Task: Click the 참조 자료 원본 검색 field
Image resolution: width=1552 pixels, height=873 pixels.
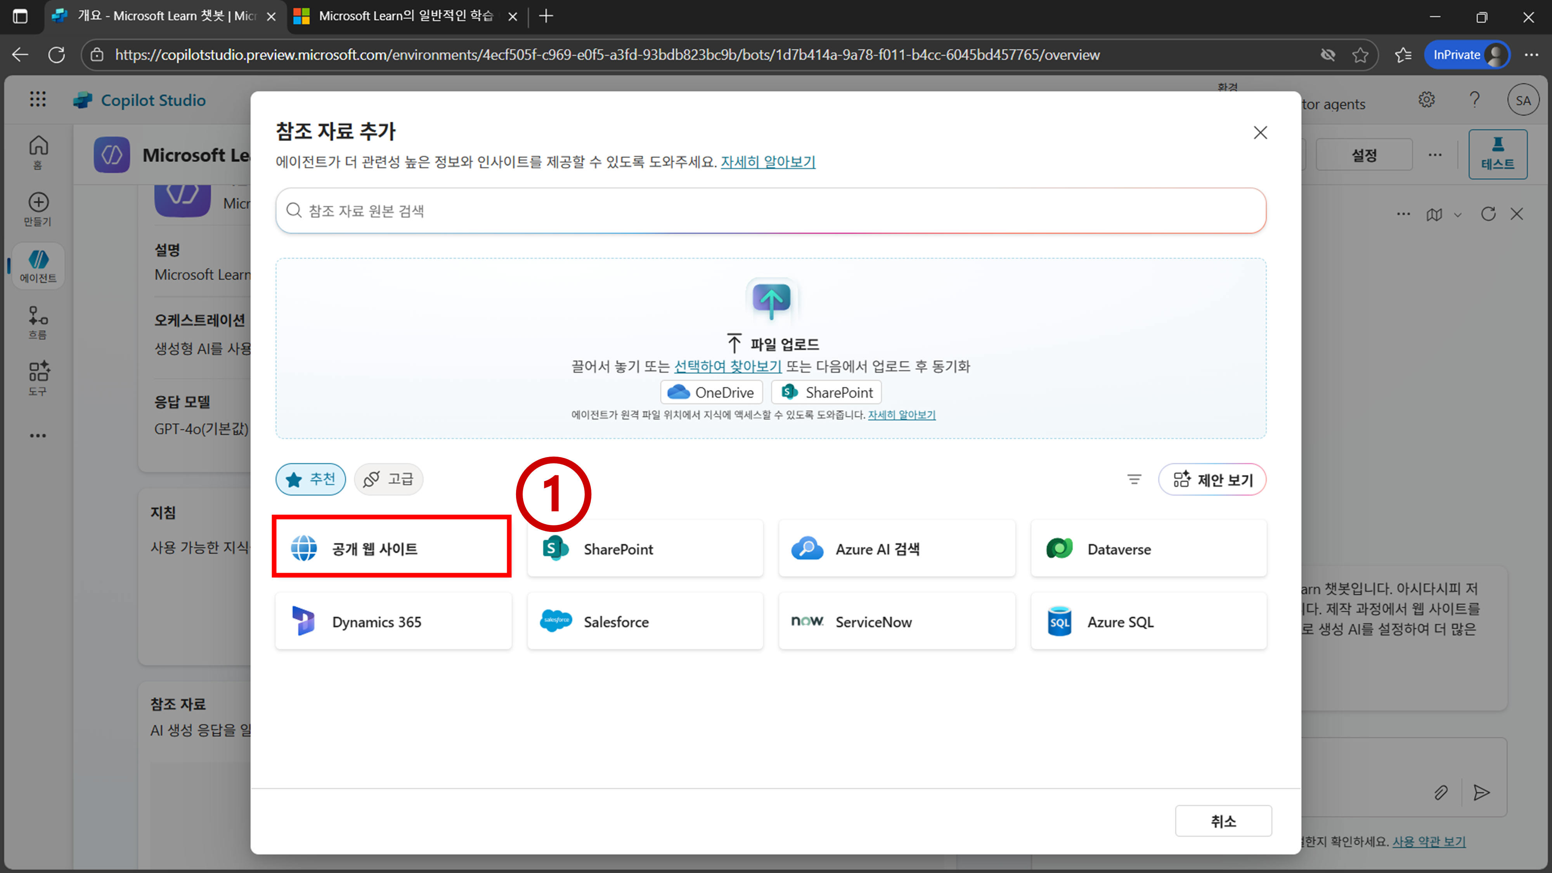Action: pyautogui.click(x=771, y=210)
